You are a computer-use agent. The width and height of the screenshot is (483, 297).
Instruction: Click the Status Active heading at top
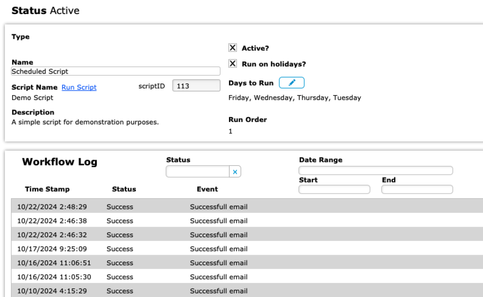coord(46,11)
